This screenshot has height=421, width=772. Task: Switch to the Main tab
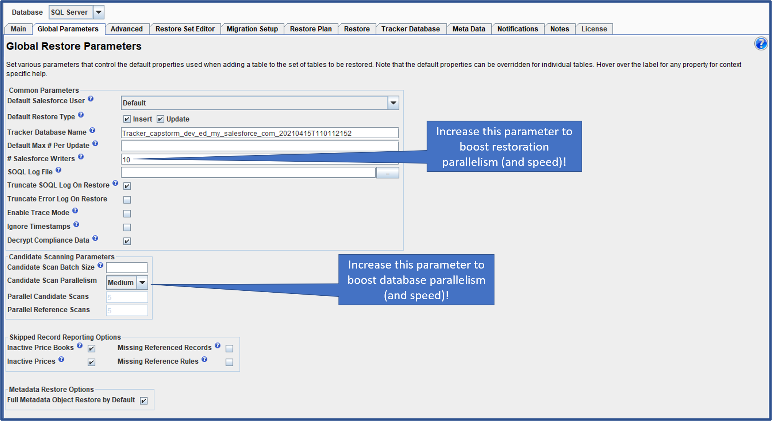pyautogui.click(x=18, y=29)
